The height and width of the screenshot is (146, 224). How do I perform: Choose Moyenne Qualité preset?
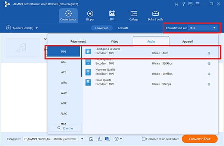(151, 72)
